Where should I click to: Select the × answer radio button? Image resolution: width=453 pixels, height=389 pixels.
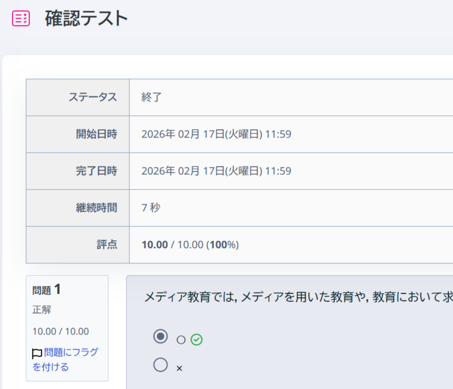pos(161,365)
